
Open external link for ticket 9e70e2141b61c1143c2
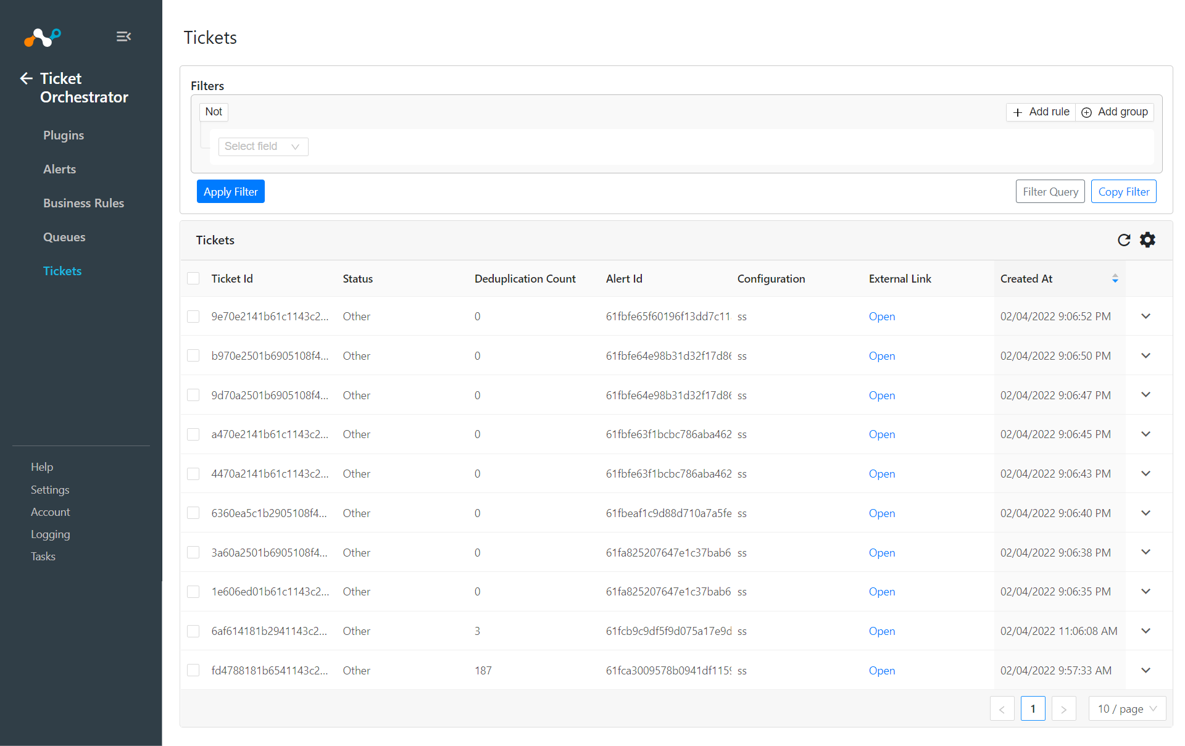tap(882, 317)
